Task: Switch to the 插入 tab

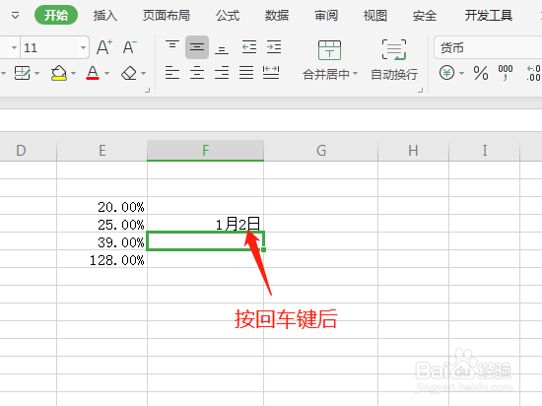Action: [105, 15]
